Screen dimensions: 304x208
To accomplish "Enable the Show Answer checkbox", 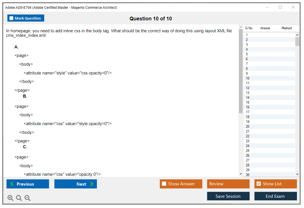I will [x=164, y=184].
